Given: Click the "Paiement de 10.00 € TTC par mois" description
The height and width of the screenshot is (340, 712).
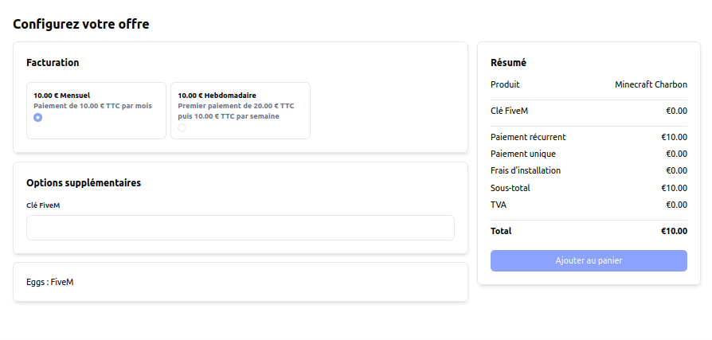Looking at the screenshot, I should tap(92, 106).
